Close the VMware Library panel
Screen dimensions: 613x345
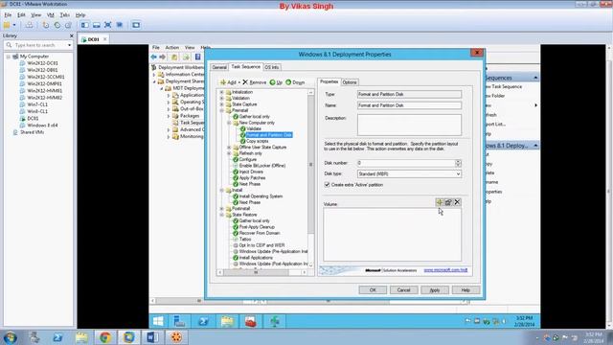71,36
